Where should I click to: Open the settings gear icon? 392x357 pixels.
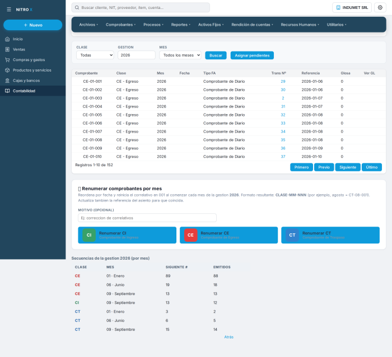pos(380,7)
